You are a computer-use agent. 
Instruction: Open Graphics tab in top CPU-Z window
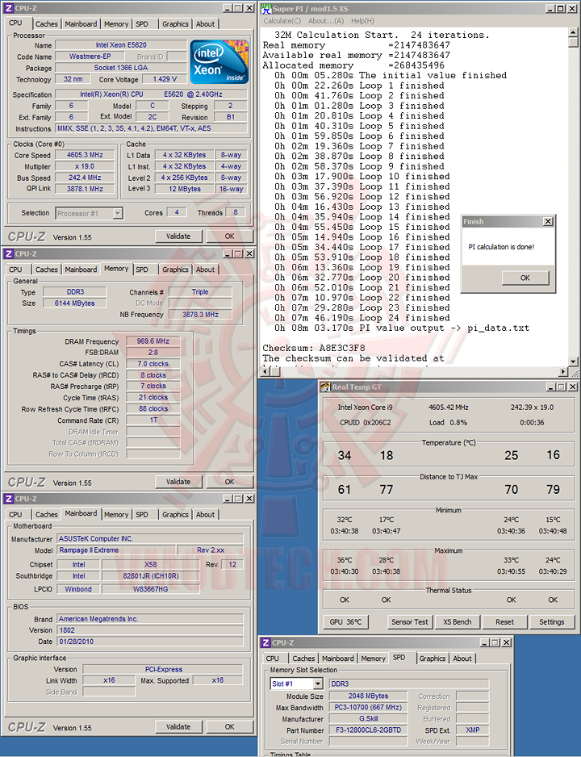point(175,23)
